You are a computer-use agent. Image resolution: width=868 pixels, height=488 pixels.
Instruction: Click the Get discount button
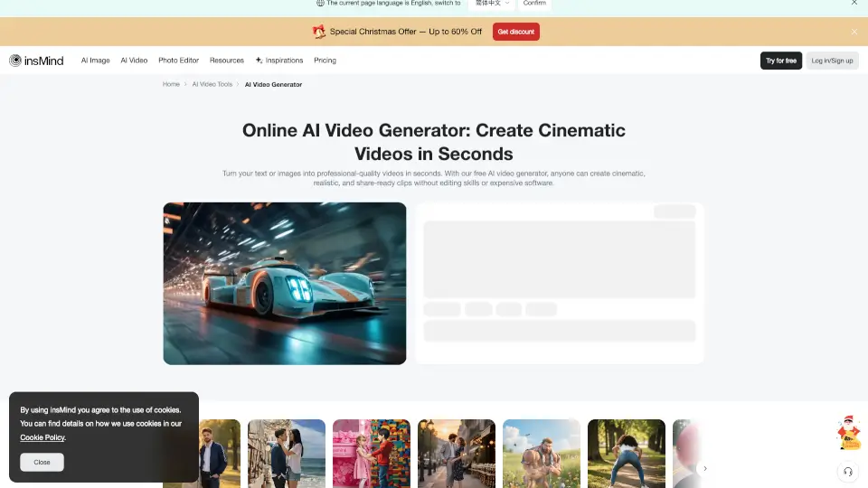(516, 32)
